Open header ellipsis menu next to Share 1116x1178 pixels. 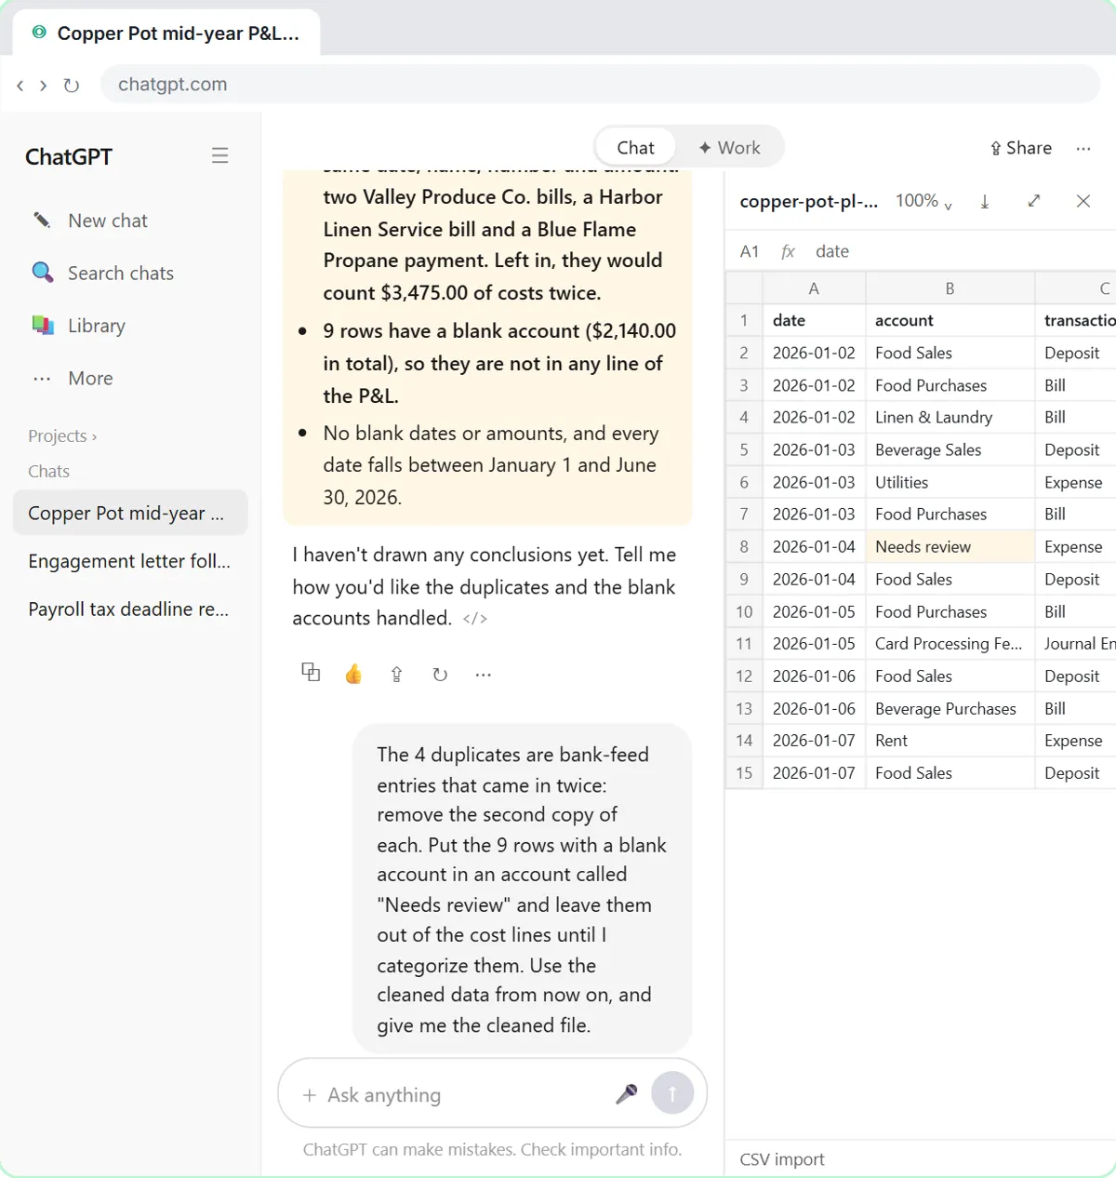coord(1083,149)
